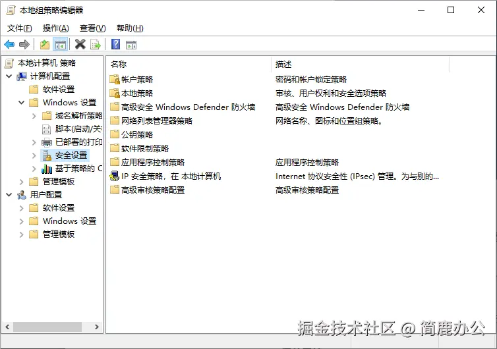Select the 已部署的打印机 printer node

[x=78, y=142]
